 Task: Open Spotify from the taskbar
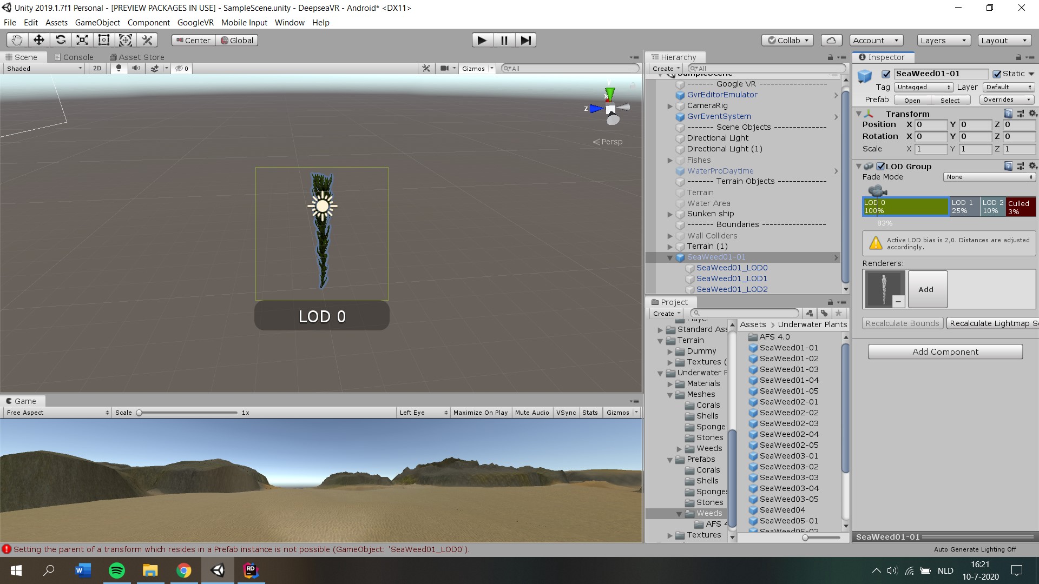[x=117, y=570]
